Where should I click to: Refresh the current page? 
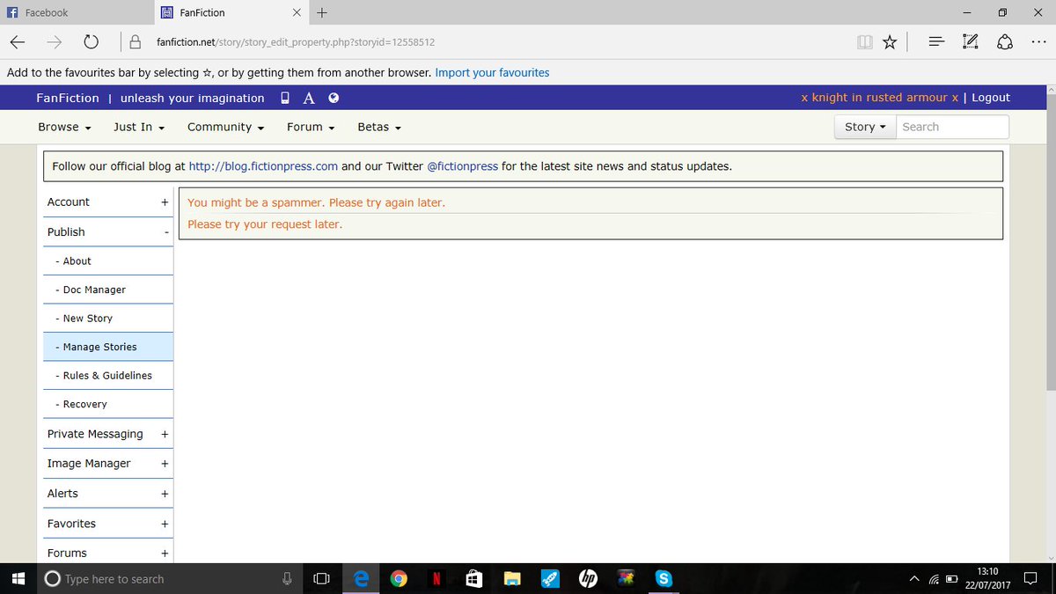tap(91, 41)
